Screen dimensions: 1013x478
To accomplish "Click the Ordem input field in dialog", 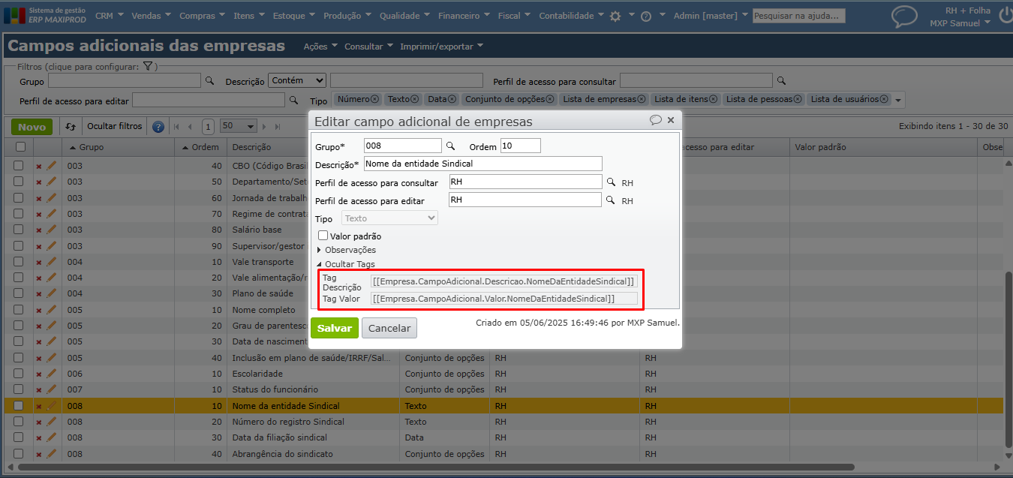I will click(520, 146).
